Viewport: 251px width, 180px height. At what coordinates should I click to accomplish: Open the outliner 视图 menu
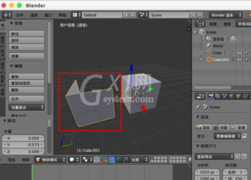pos(213,24)
